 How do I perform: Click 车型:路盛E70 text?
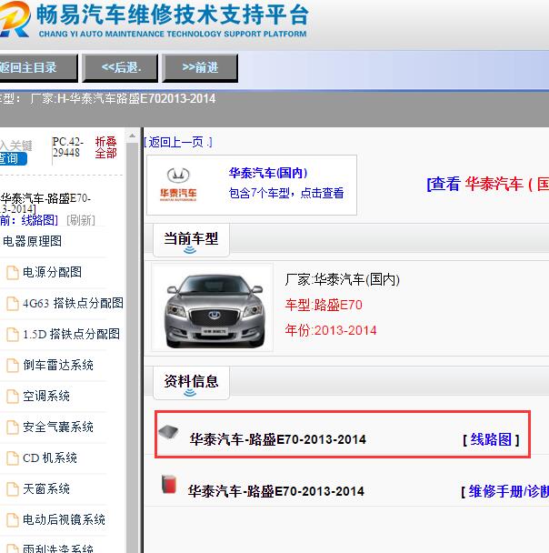(x=324, y=305)
